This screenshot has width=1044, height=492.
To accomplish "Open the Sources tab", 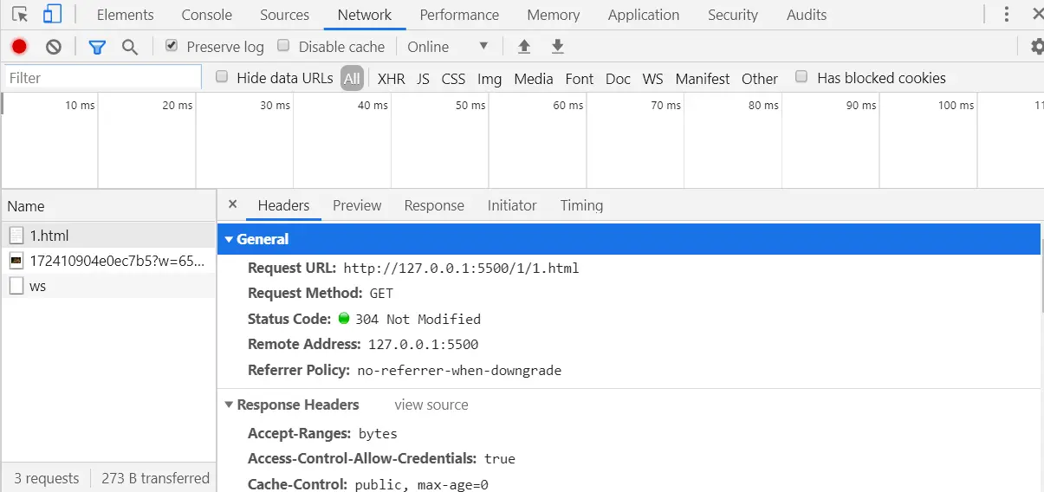I will pos(284,15).
